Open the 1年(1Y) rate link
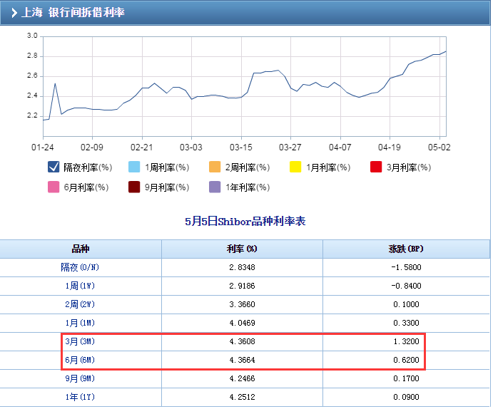493x409 pixels. 80,397
